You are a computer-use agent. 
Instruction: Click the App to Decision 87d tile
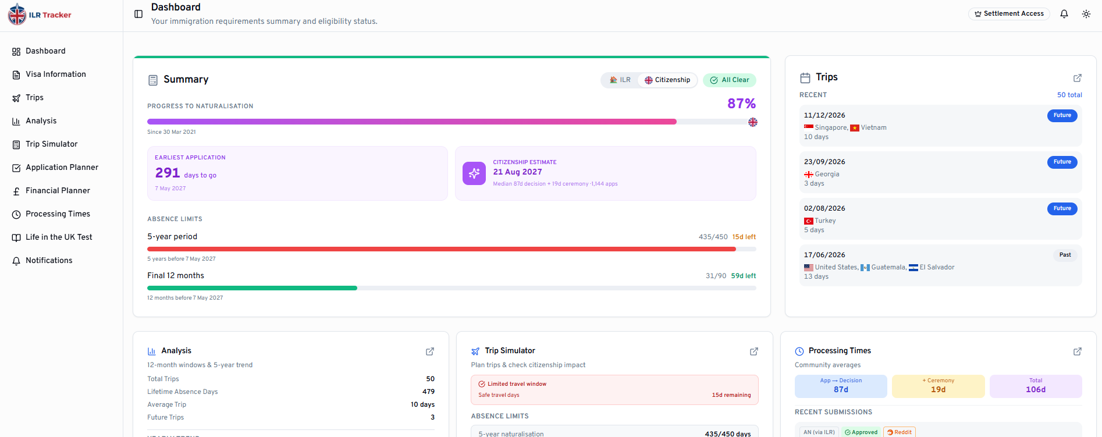click(841, 386)
